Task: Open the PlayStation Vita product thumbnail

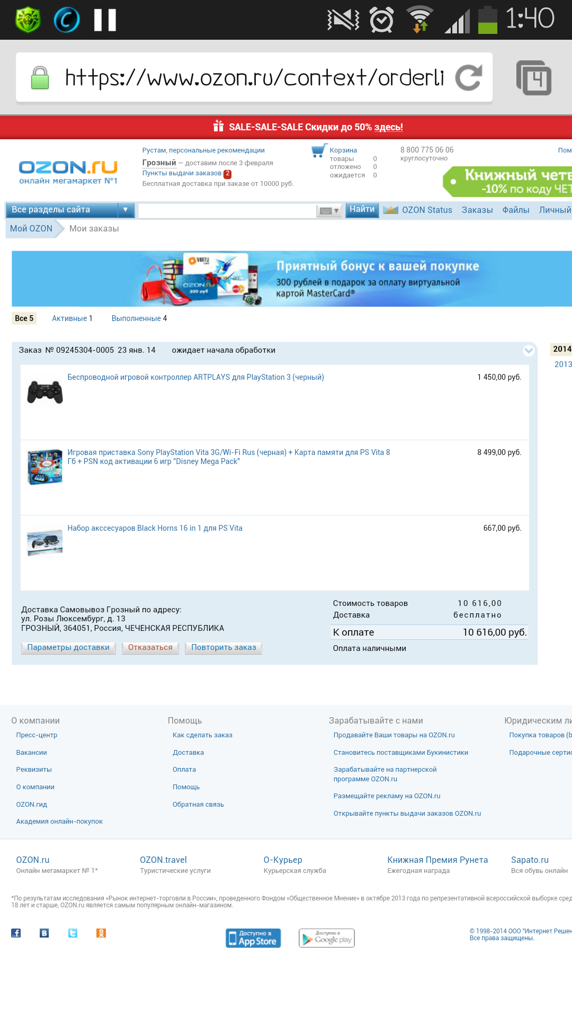Action: (x=45, y=467)
